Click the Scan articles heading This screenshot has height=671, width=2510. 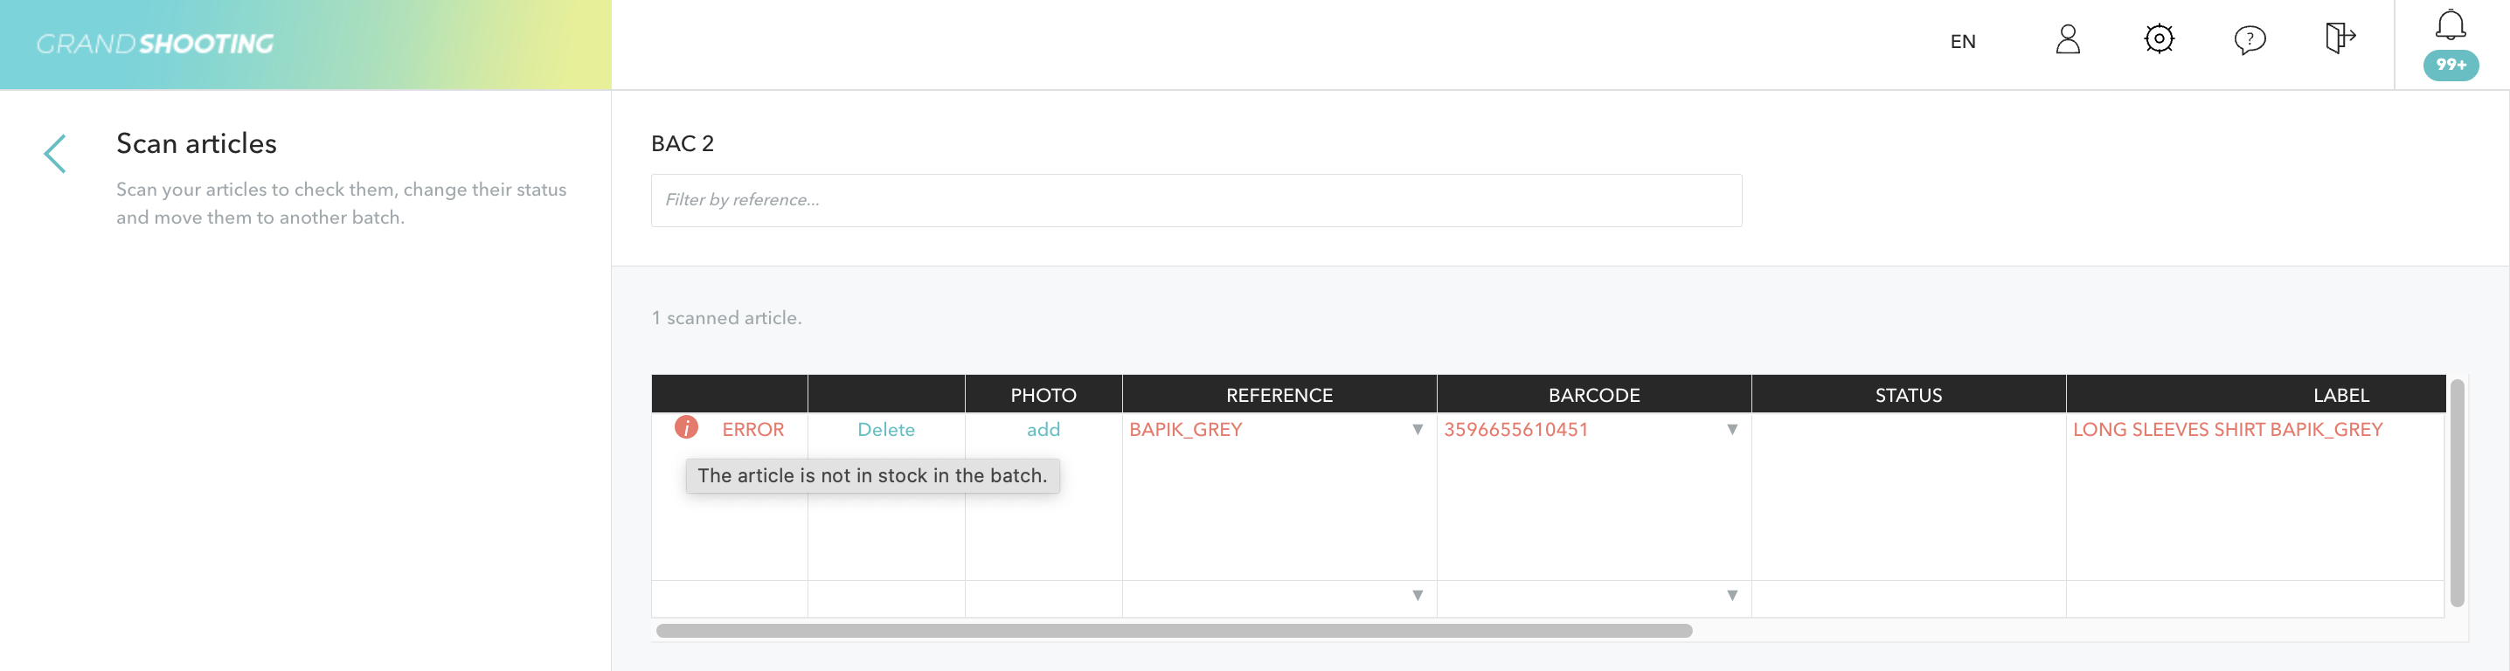196,144
